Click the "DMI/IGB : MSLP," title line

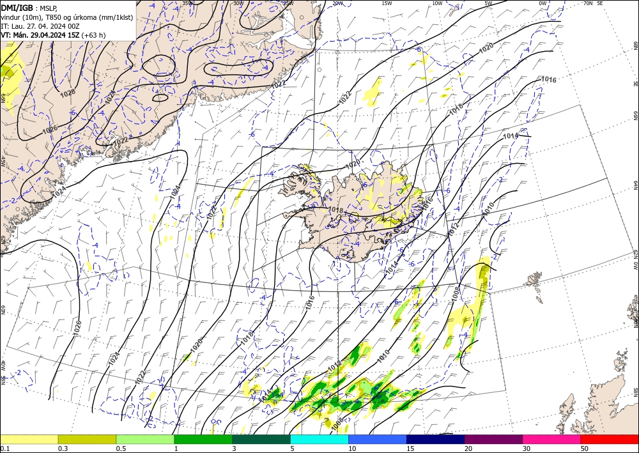[29, 8]
